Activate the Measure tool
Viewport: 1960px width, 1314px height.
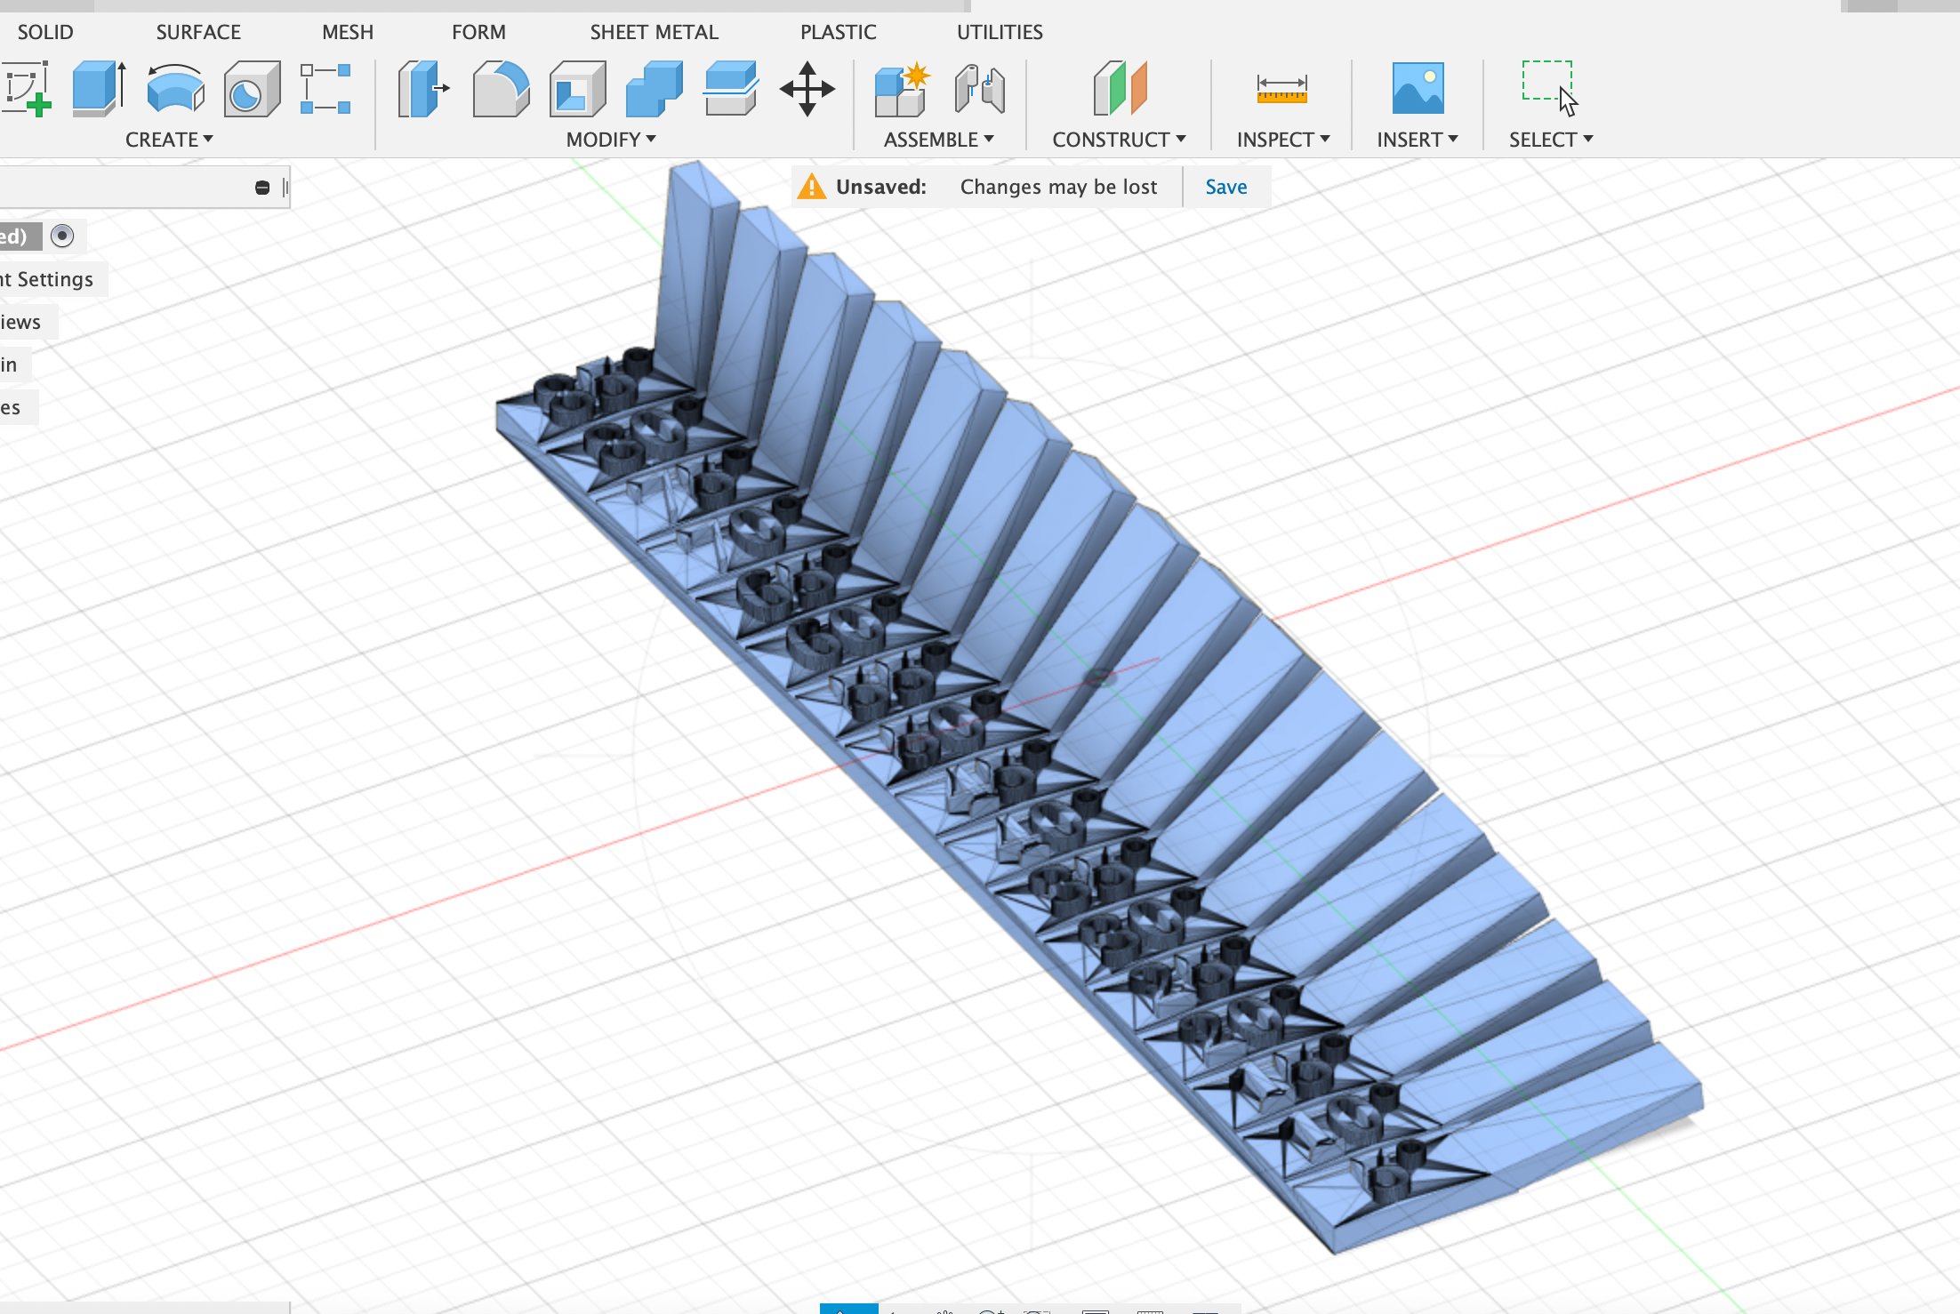coord(1281,89)
